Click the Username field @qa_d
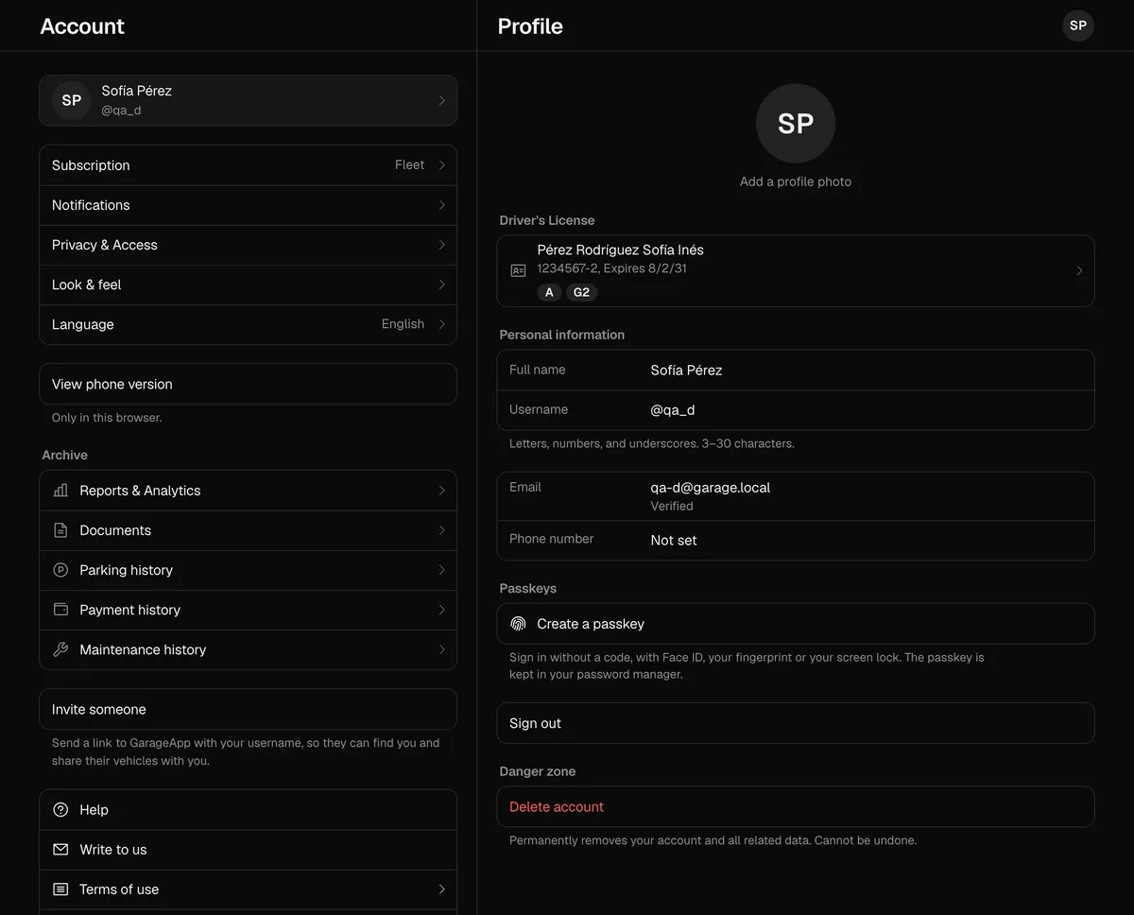 [796, 410]
